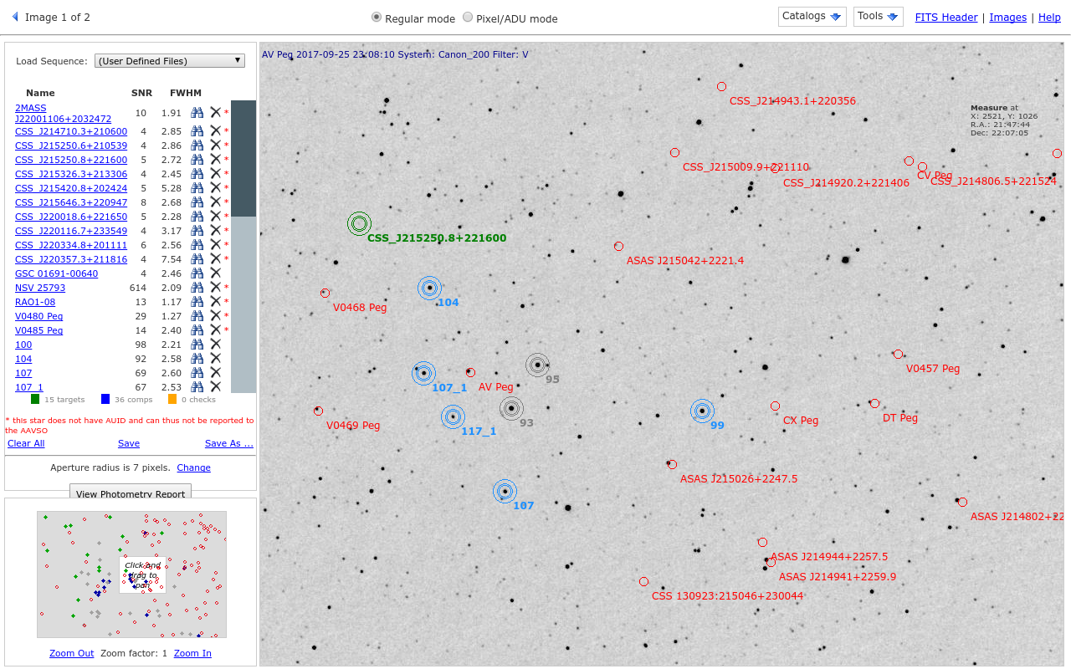Select Regular mode radio button
This screenshot has height=669, width=1071.
pyautogui.click(x=377, y=18)
